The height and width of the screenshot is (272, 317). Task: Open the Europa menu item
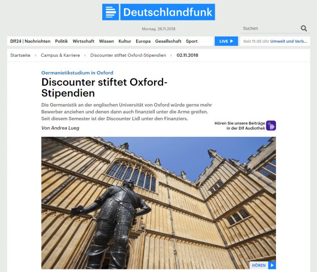pyautogui.click(x=143, y=41)
